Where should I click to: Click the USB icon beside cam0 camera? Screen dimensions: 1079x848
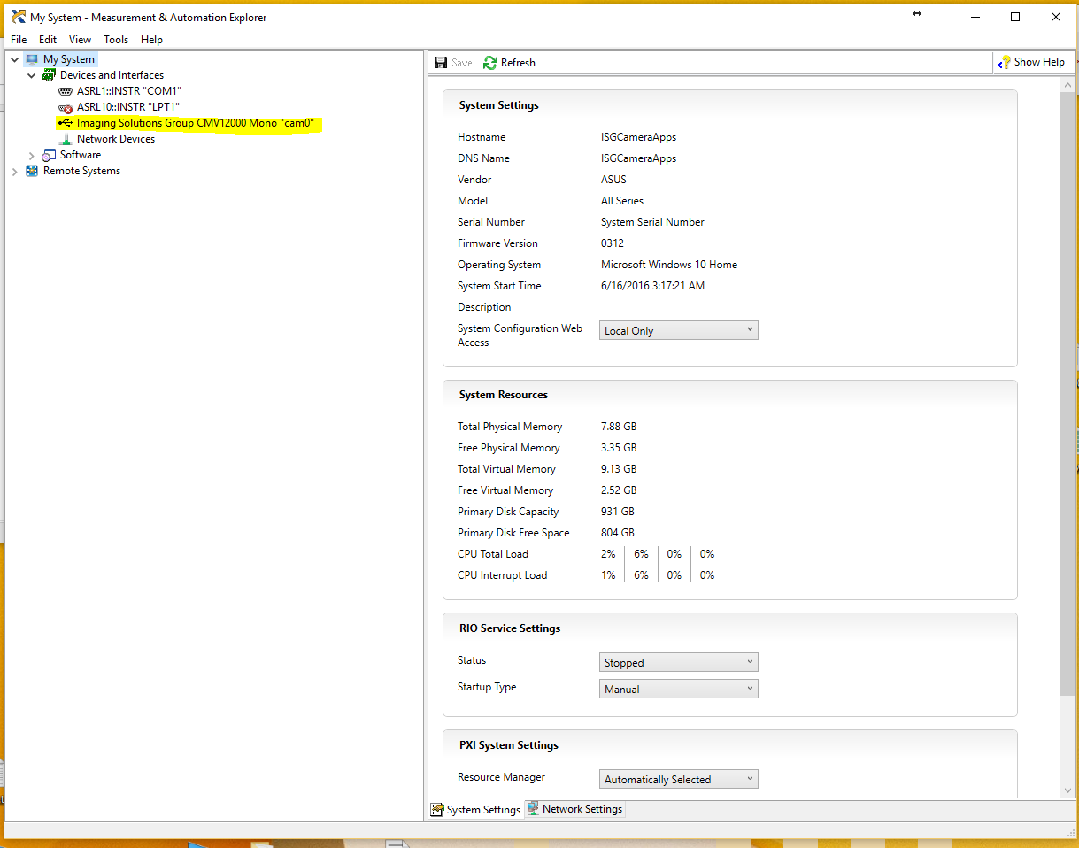pyautogui.click(x=66, y=123)
